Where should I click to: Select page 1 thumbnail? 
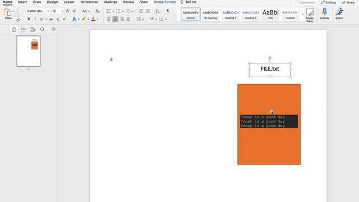click(29, 51)
